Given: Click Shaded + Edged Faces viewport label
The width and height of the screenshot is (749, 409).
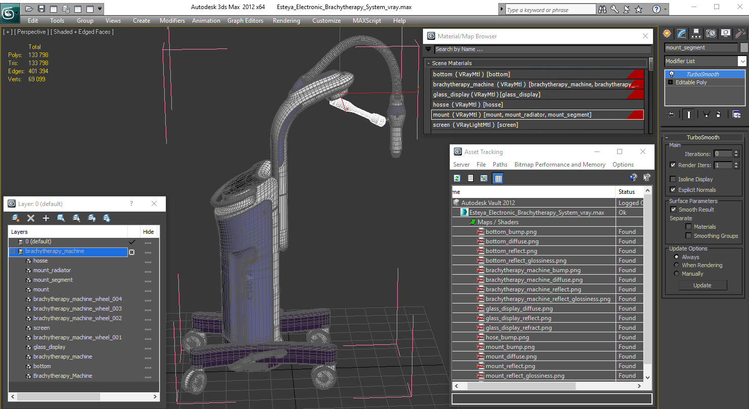Looking at the screenshot, I should [x=82, y=32].
